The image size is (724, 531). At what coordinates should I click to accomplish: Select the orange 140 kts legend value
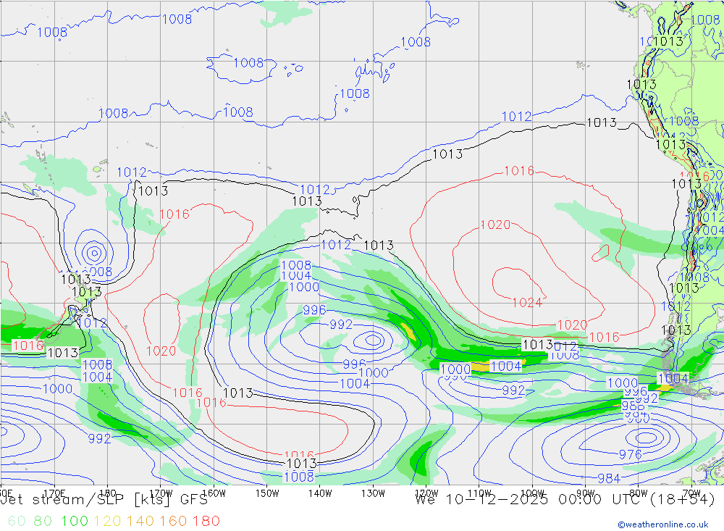tap(140, 522)
